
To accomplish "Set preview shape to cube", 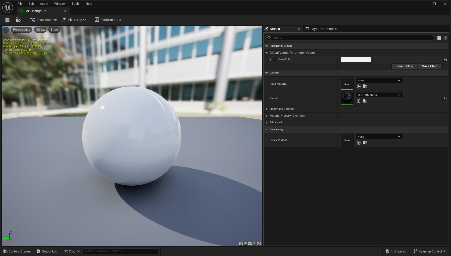I will point(255,244).
